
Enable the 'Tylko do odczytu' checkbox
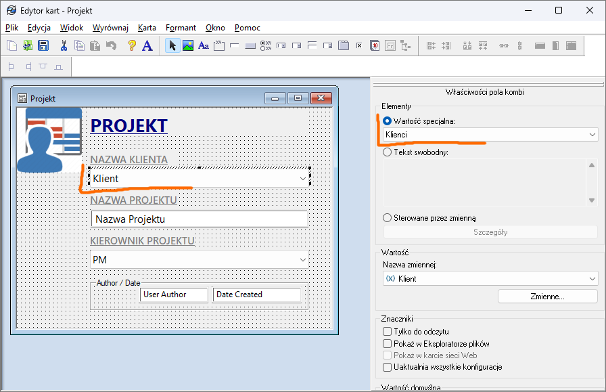tap(388, 332)
